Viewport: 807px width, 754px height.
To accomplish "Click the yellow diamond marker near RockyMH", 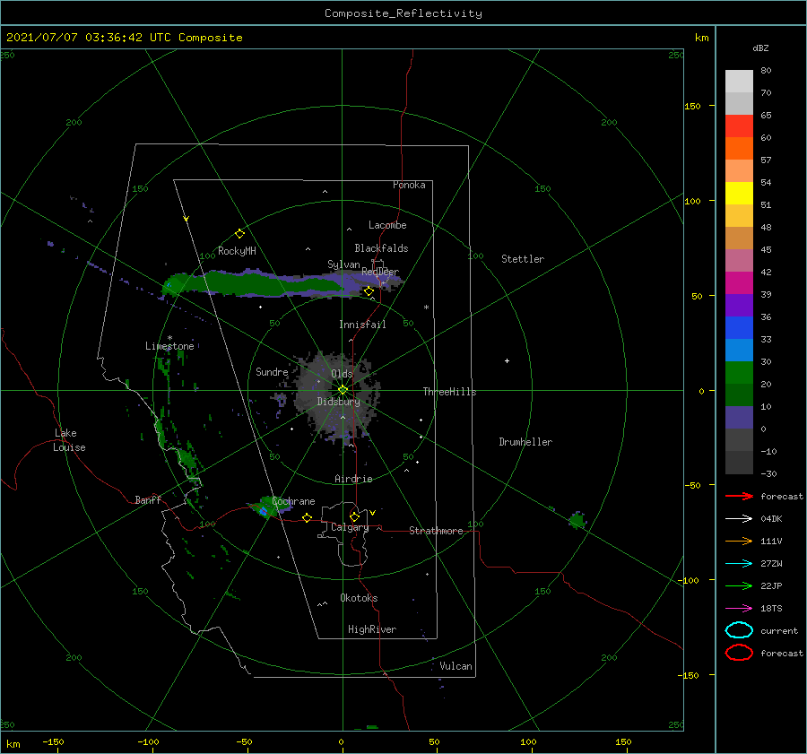I will point(239,234).
